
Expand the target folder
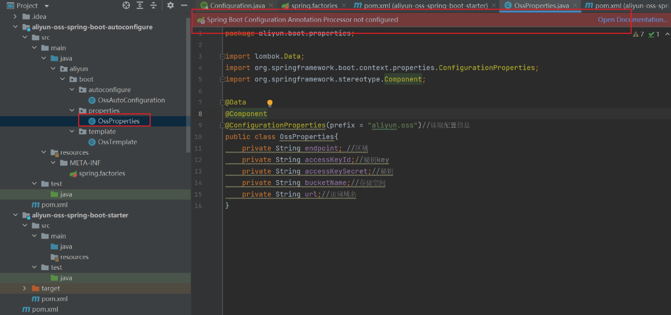click(x=25, y=288)
